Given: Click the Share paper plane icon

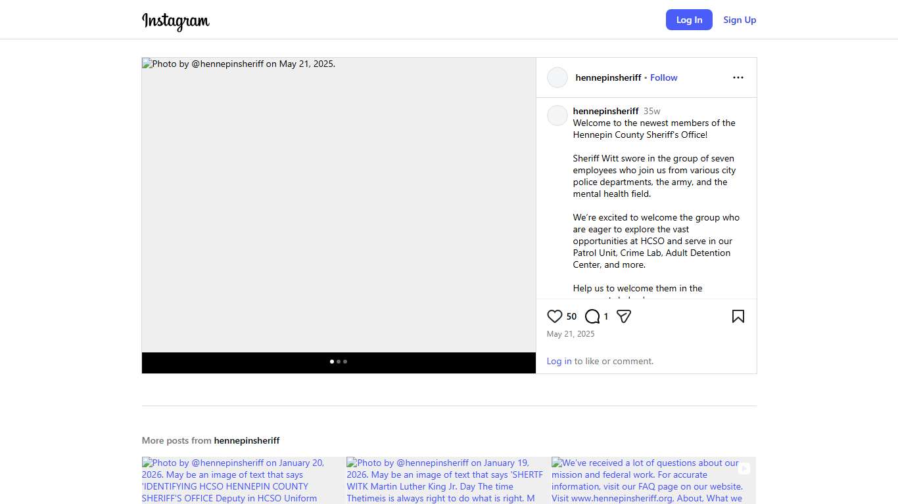Looking at the screenshot, I should (624, 316).
